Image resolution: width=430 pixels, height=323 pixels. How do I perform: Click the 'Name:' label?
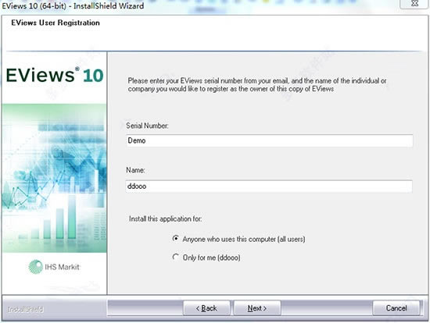(x=135, y=170)
